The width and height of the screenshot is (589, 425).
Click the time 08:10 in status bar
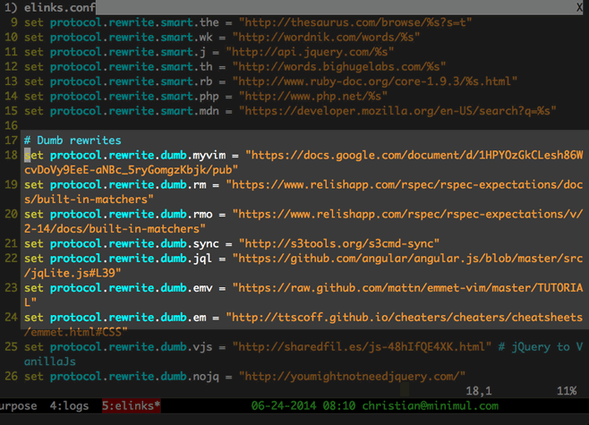(x=338, y=405)
